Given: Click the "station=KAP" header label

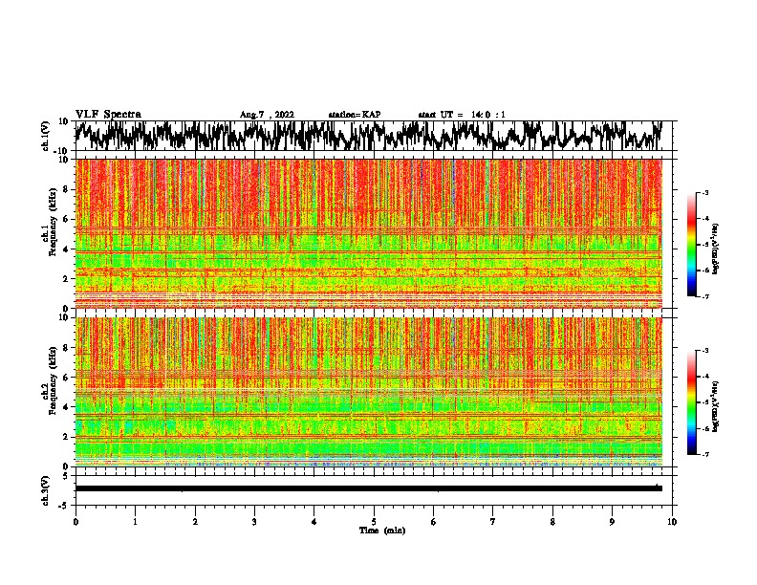Looking at the screenshot, I should click(355, 115).
